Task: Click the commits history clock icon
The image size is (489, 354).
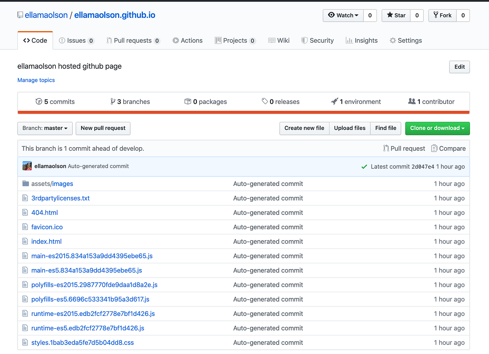Action: [x=39, y=101]
